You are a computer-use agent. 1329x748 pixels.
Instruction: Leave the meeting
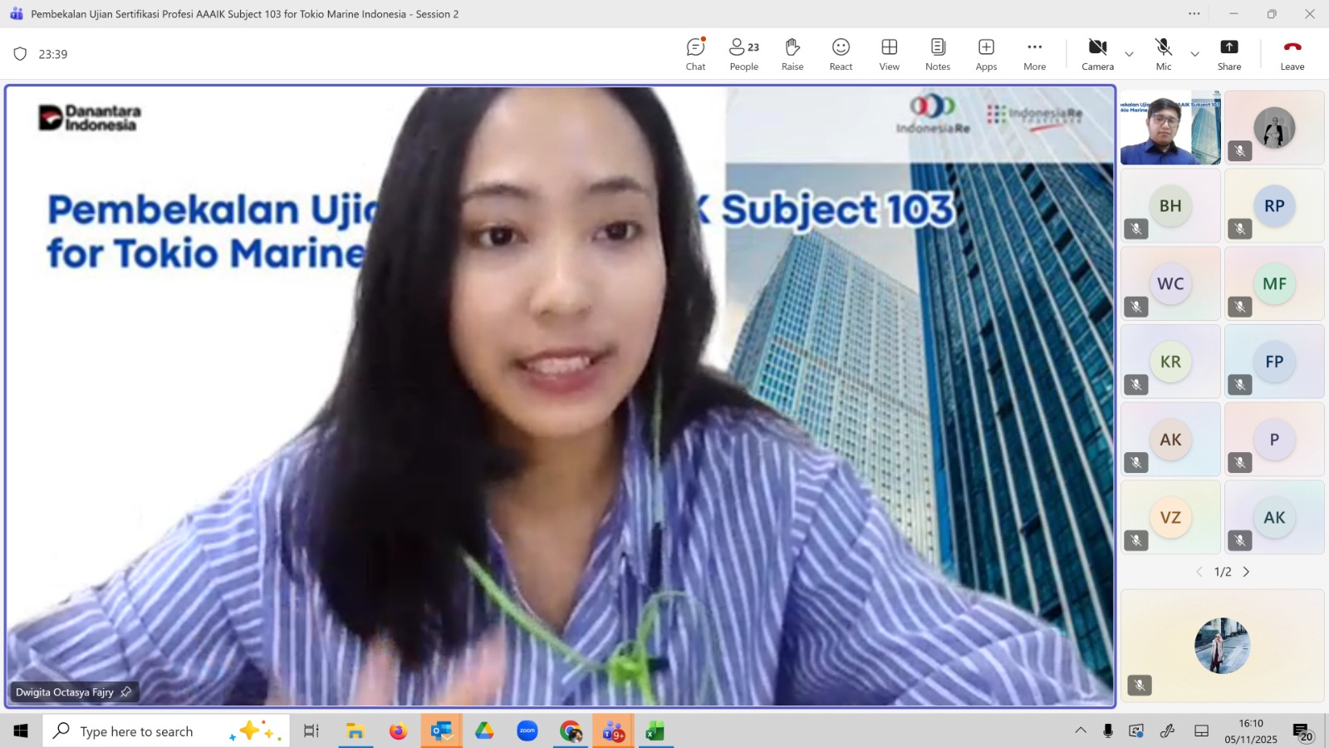coord(1292,54)
